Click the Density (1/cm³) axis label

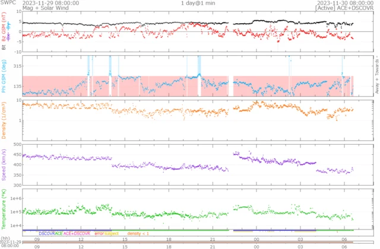pos(4,120)
